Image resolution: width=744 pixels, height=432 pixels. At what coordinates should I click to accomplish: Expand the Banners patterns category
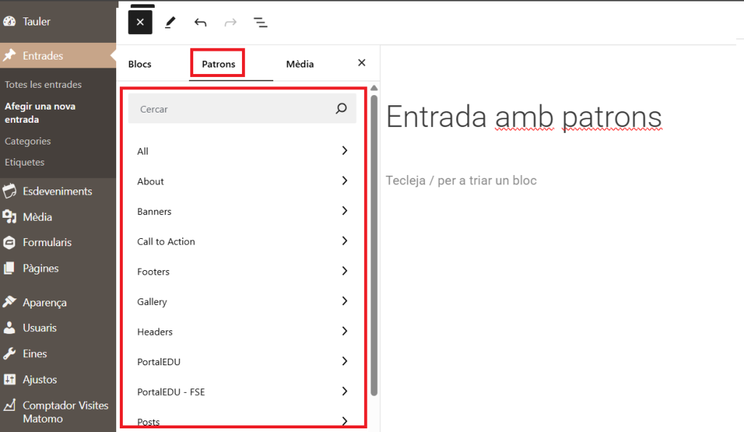[242, 211]
